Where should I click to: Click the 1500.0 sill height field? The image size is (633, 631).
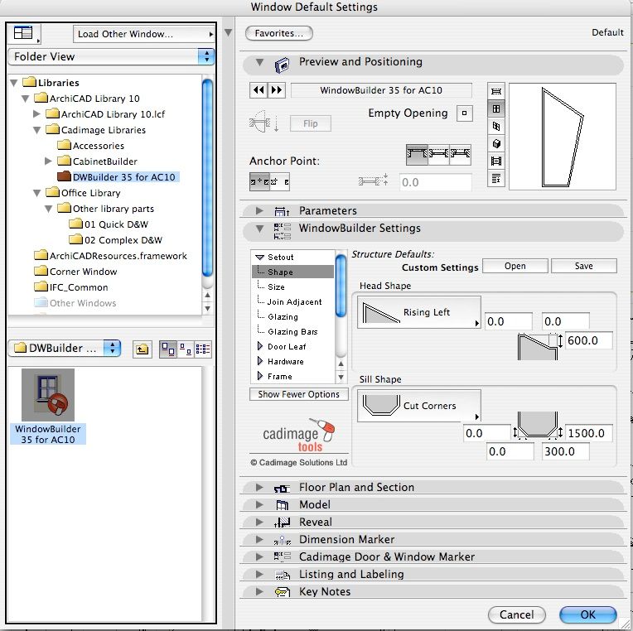tap(588, 433)
